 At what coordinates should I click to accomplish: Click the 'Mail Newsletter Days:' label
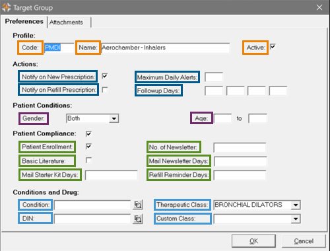pyautogui.click(x=179, y=161)
